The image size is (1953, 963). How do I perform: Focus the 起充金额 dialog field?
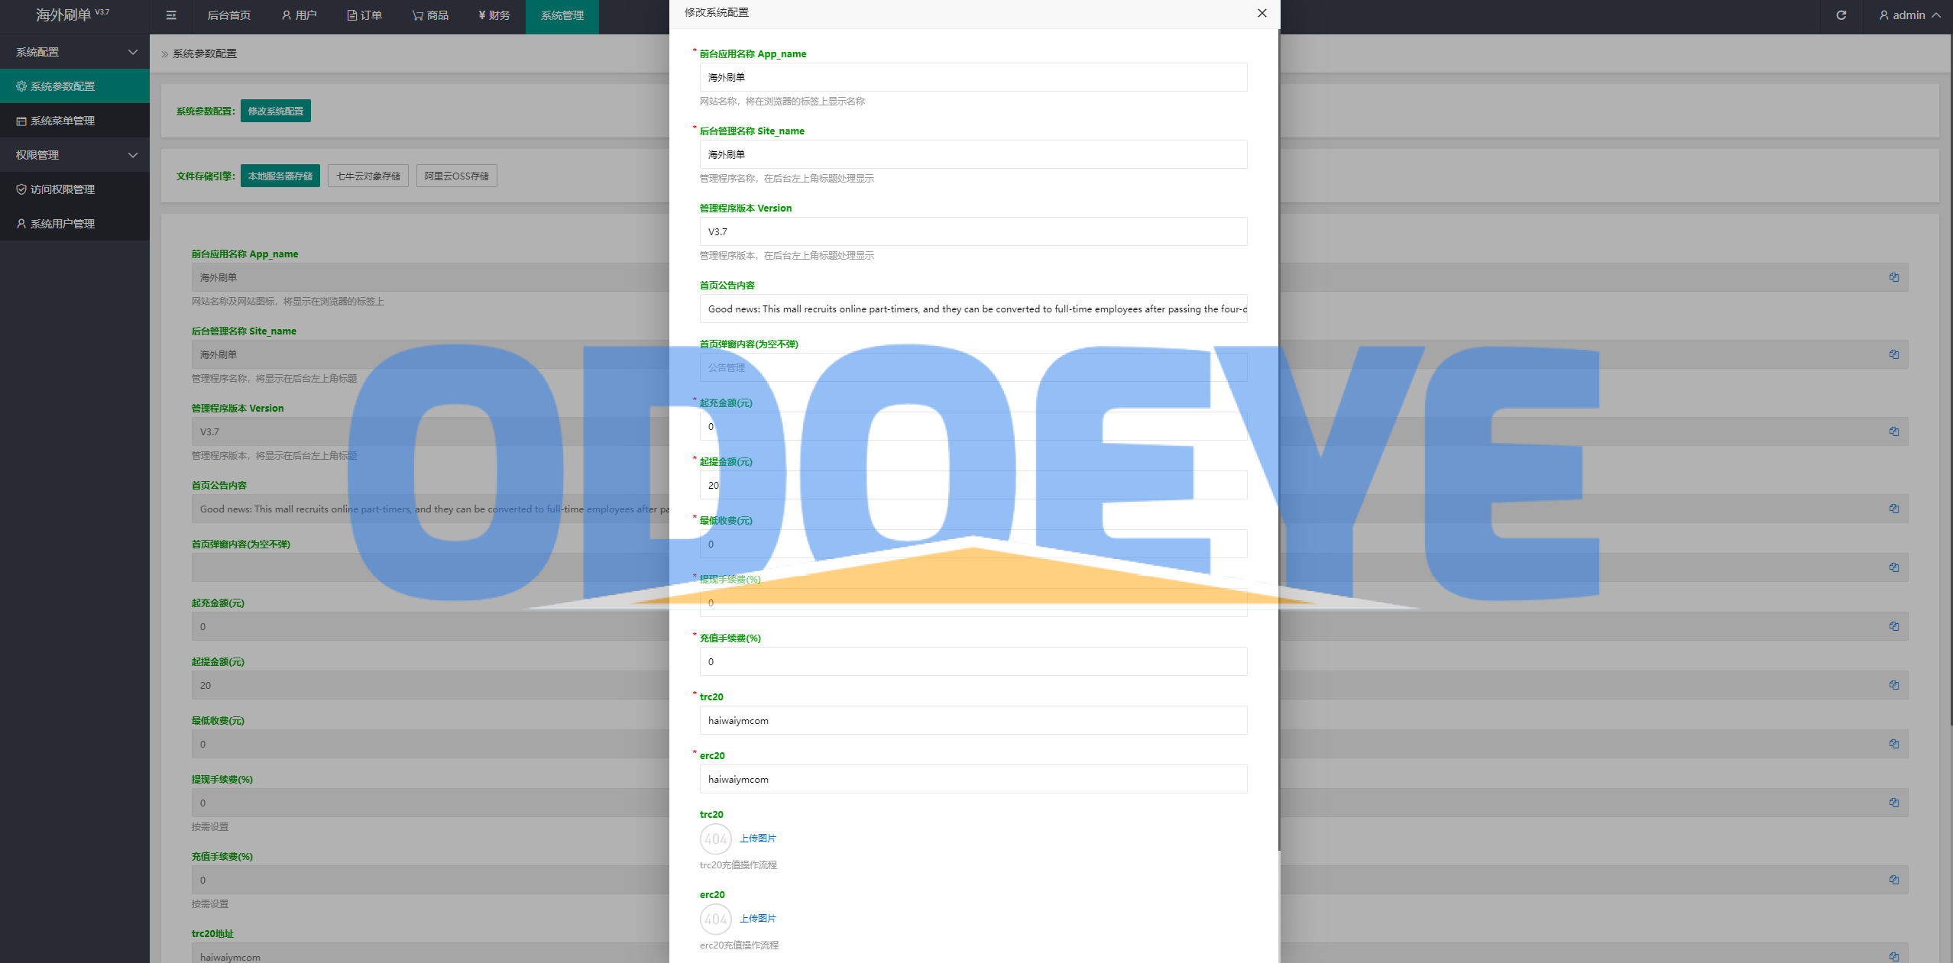tap(973, 426)
